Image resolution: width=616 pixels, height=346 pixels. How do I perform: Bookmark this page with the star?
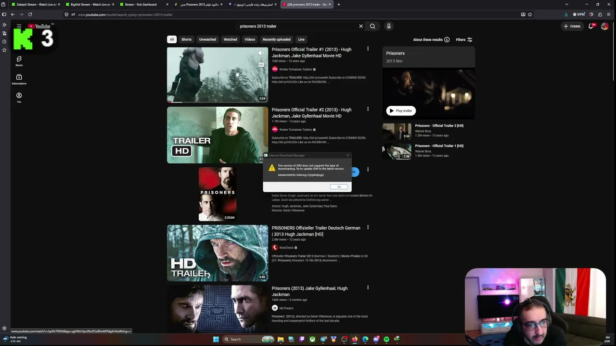coord(530,14)
